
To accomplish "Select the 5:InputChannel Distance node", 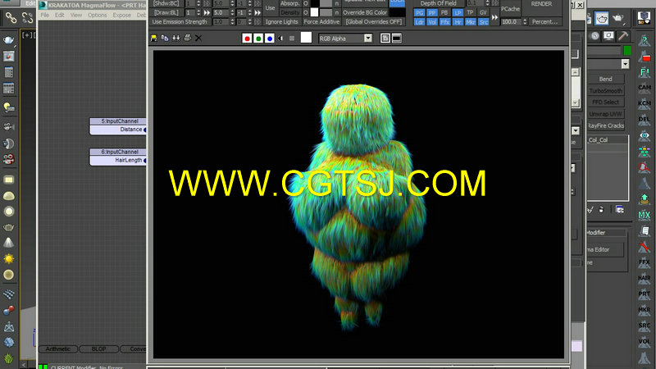I will point(118,126).
